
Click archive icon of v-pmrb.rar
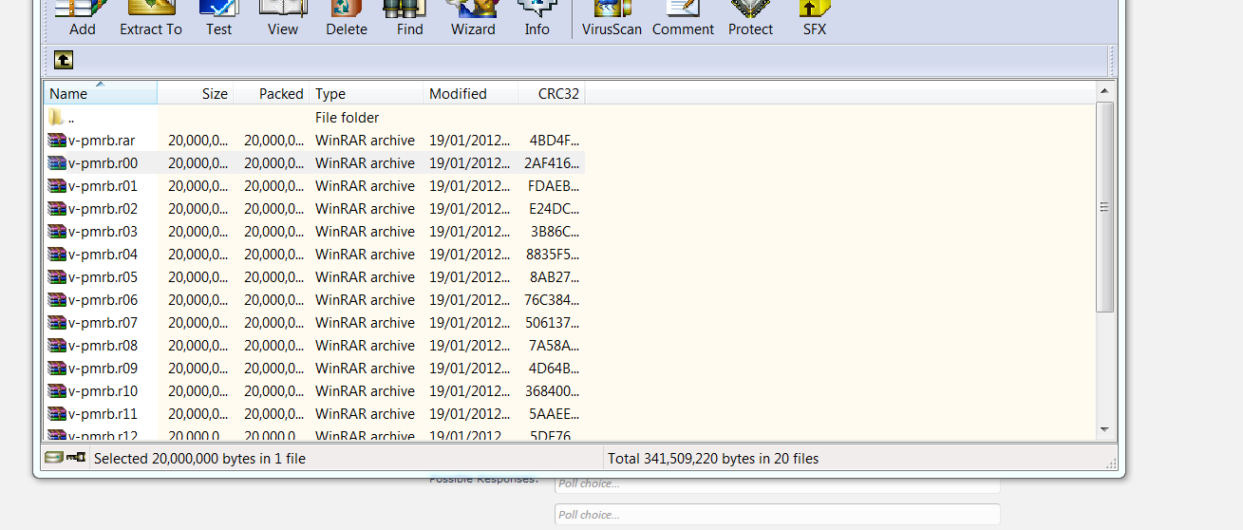(x=57, y=141)
